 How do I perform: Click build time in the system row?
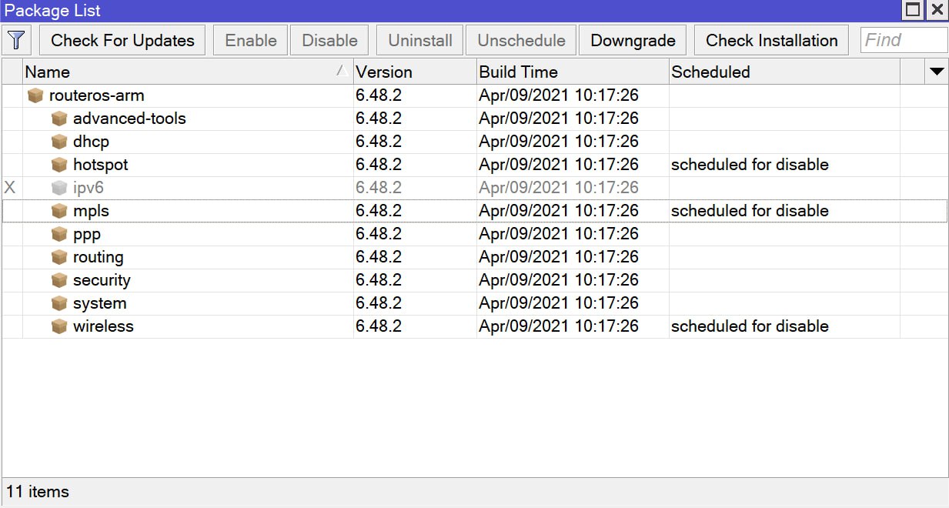click(559, 303)
